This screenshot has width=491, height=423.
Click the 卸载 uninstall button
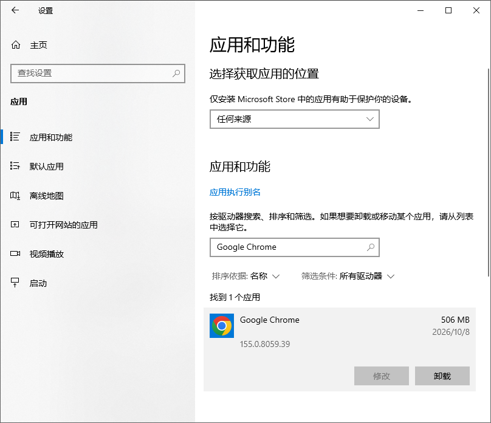442,376
